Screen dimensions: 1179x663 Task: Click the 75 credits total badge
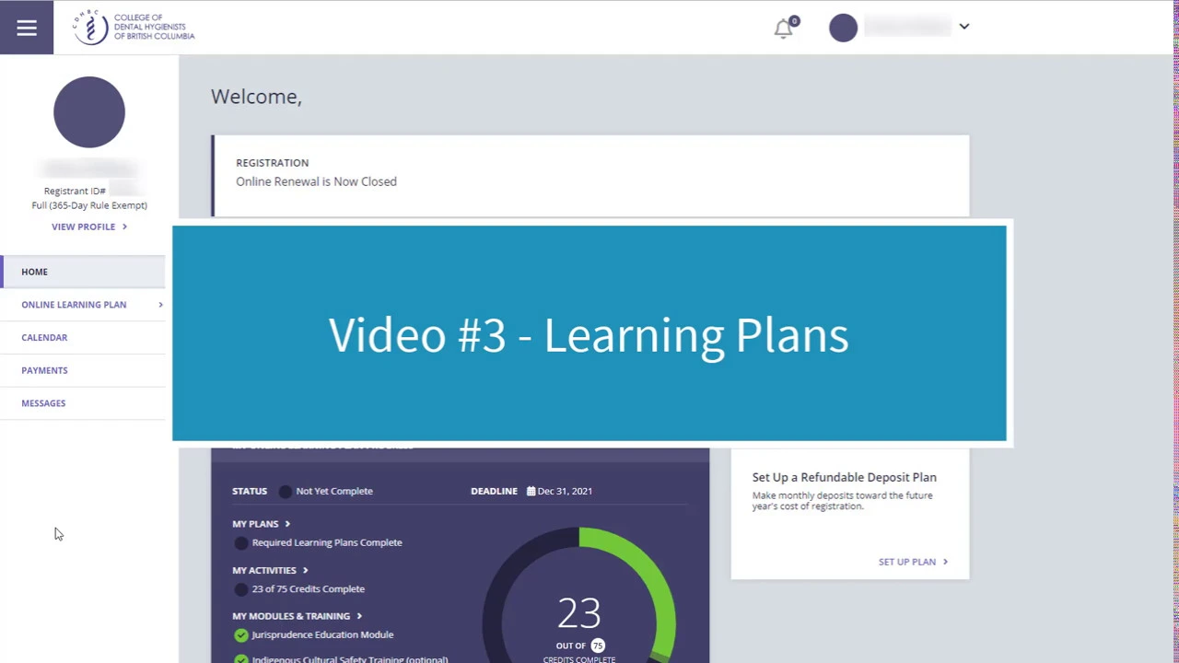pyautogui.click(x=598, y=646)
